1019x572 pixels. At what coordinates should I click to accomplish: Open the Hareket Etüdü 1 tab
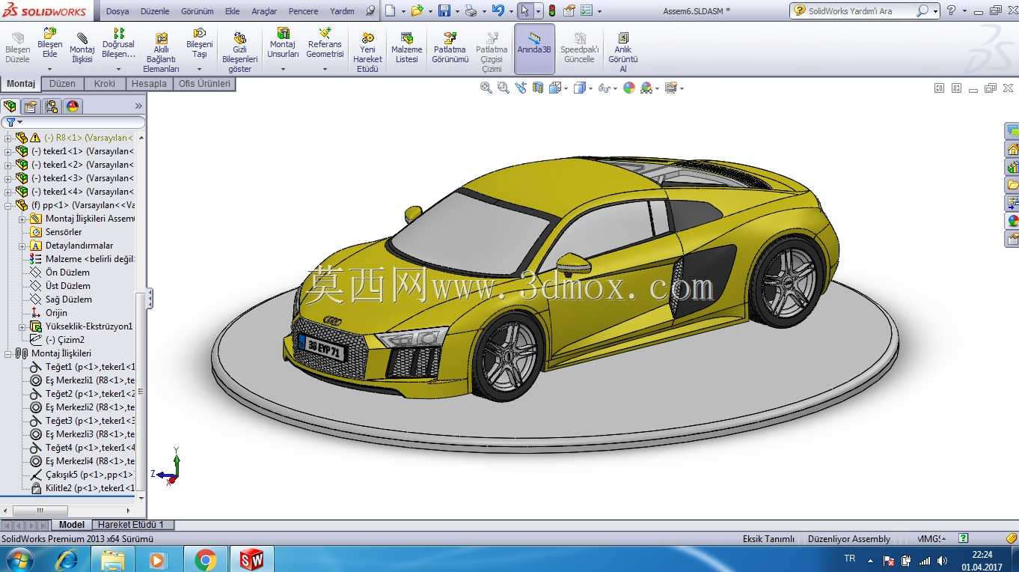pyautogui.click(x=131, y=525)
